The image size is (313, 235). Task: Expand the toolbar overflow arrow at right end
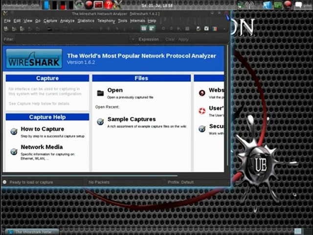click(224, 29)
